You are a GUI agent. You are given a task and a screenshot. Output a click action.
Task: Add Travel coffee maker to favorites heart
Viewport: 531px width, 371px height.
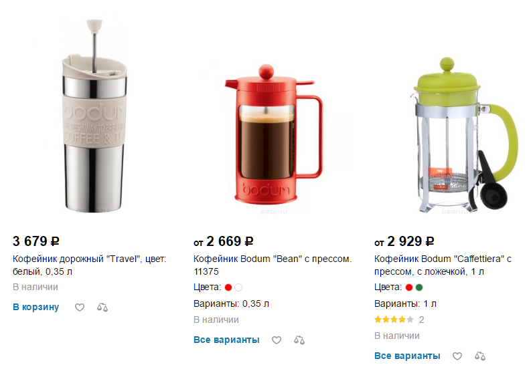(80, 307)
